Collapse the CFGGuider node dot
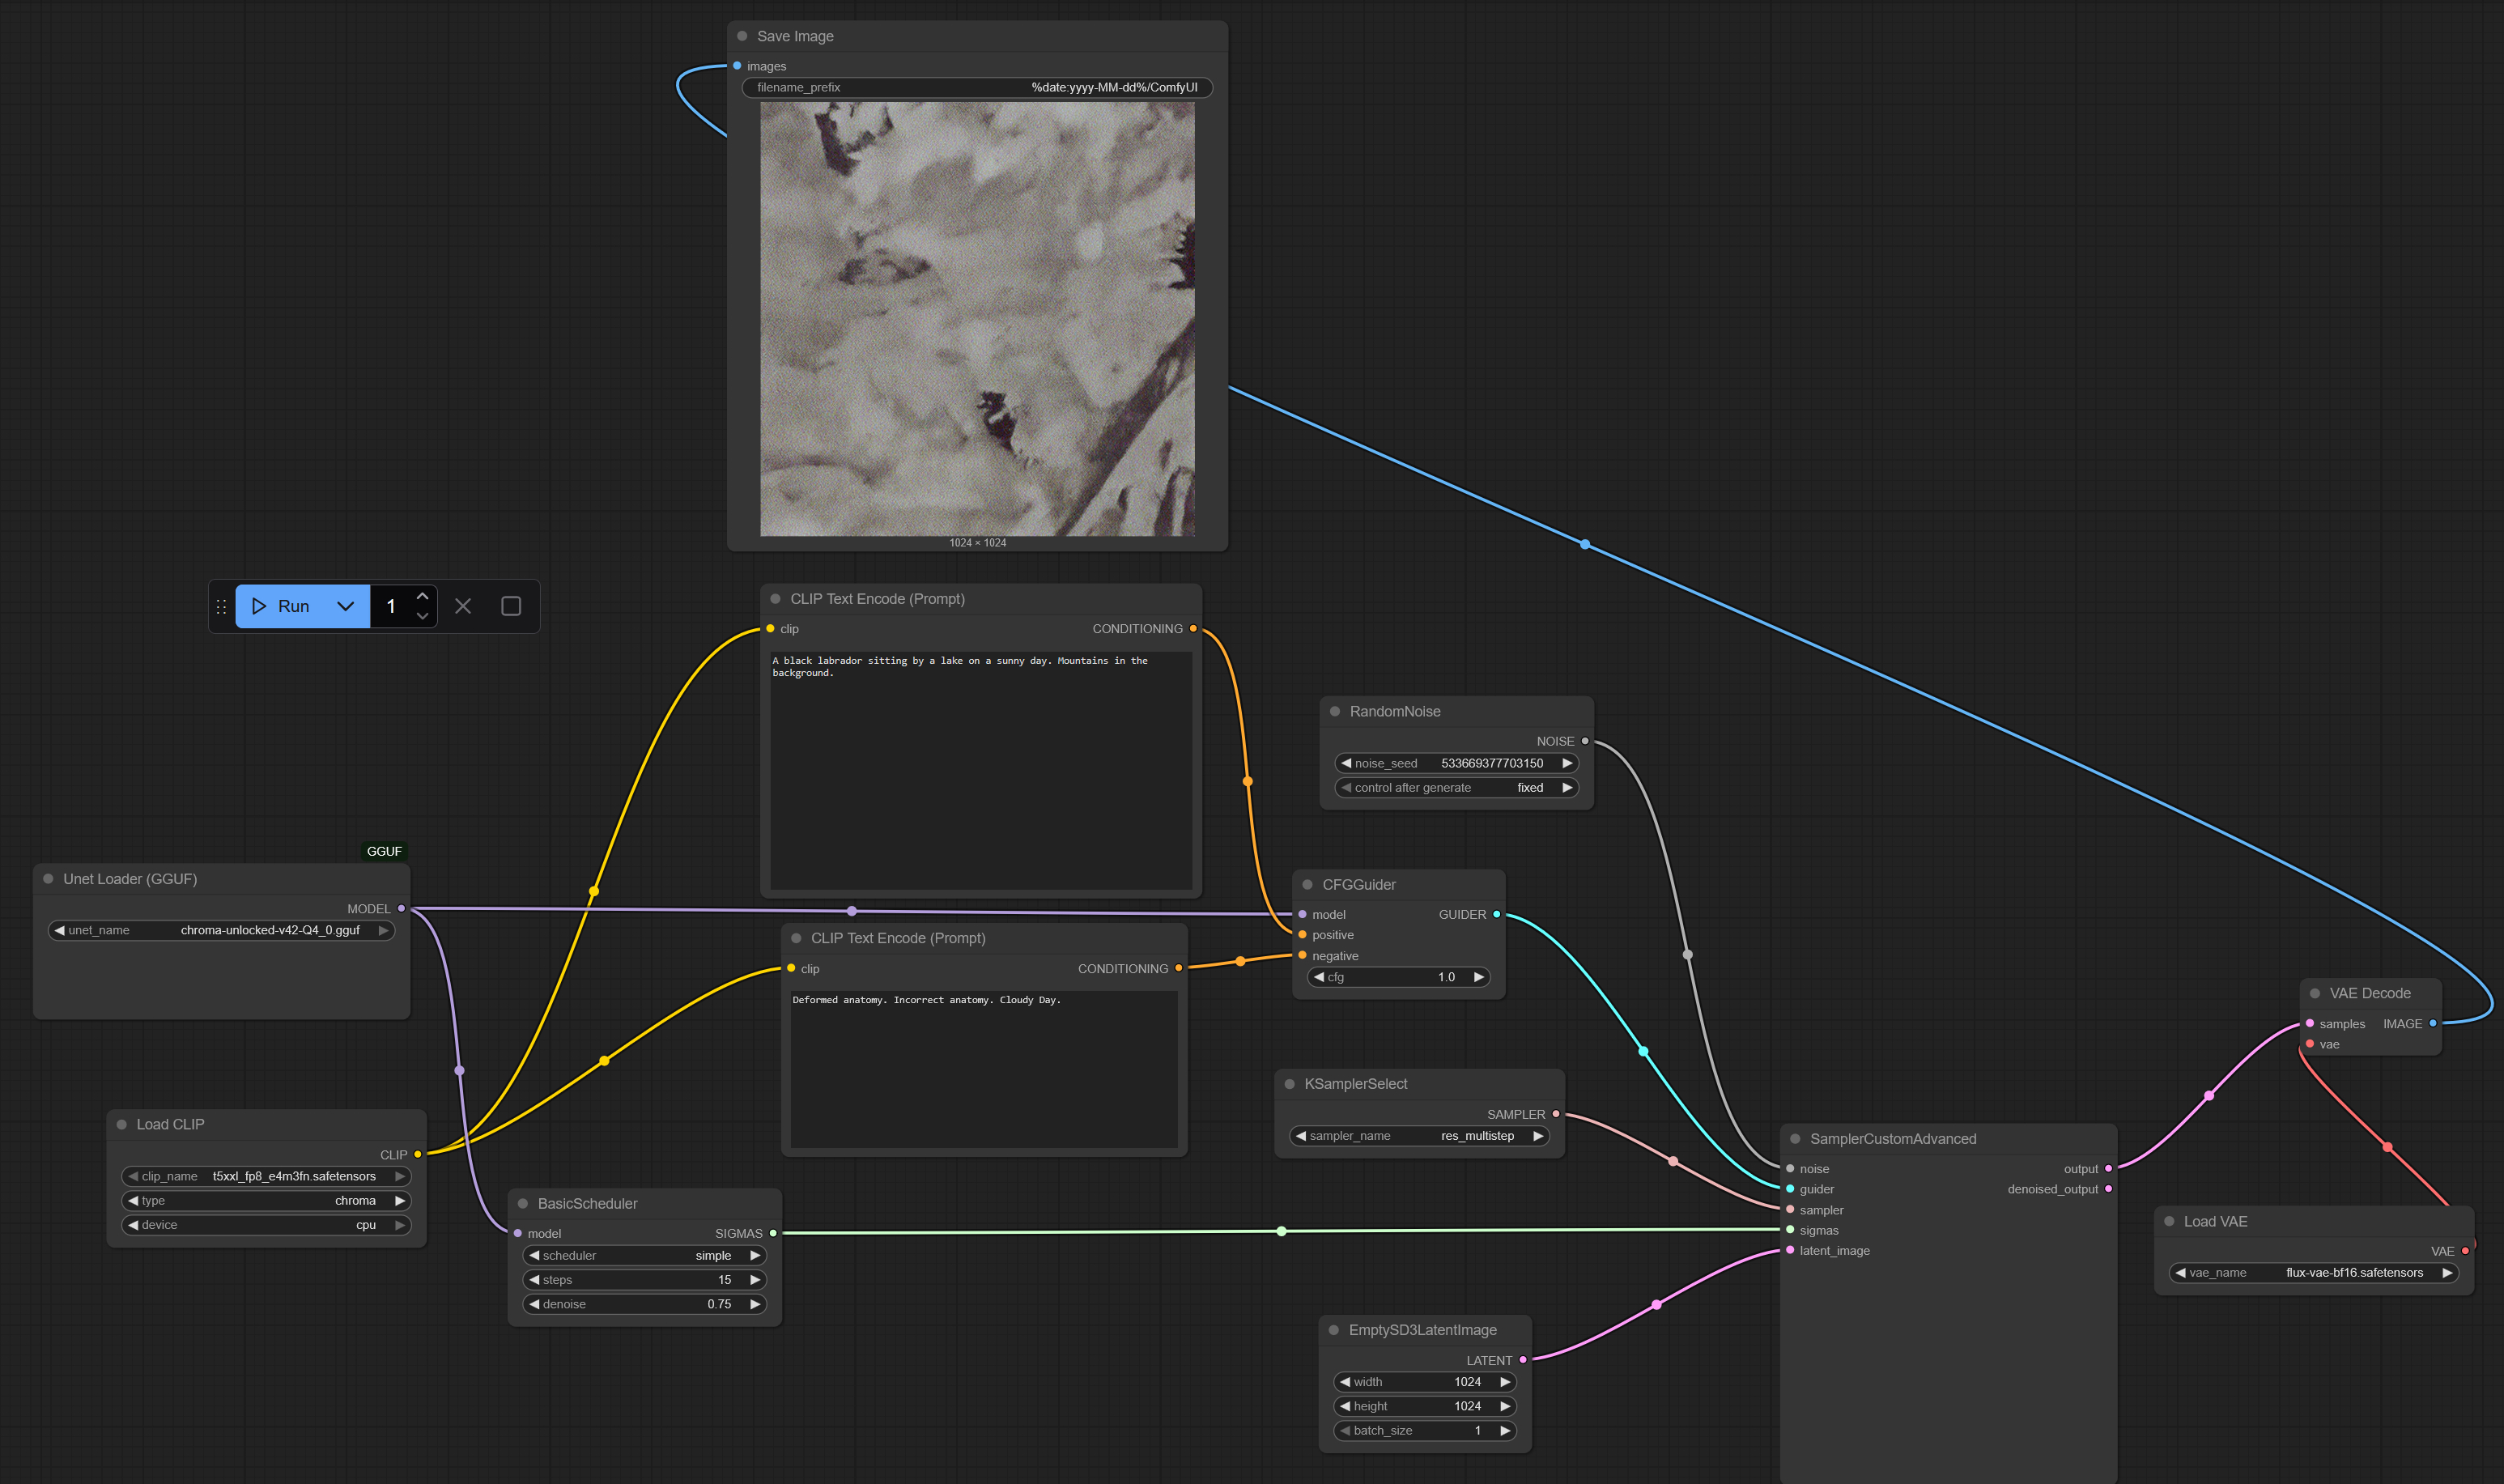This screenshot has height=1484, width=2504. [x=1307, y=884]
